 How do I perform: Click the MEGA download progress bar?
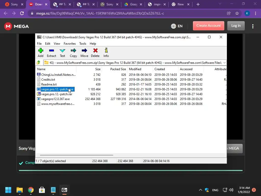tap(131, 170)
